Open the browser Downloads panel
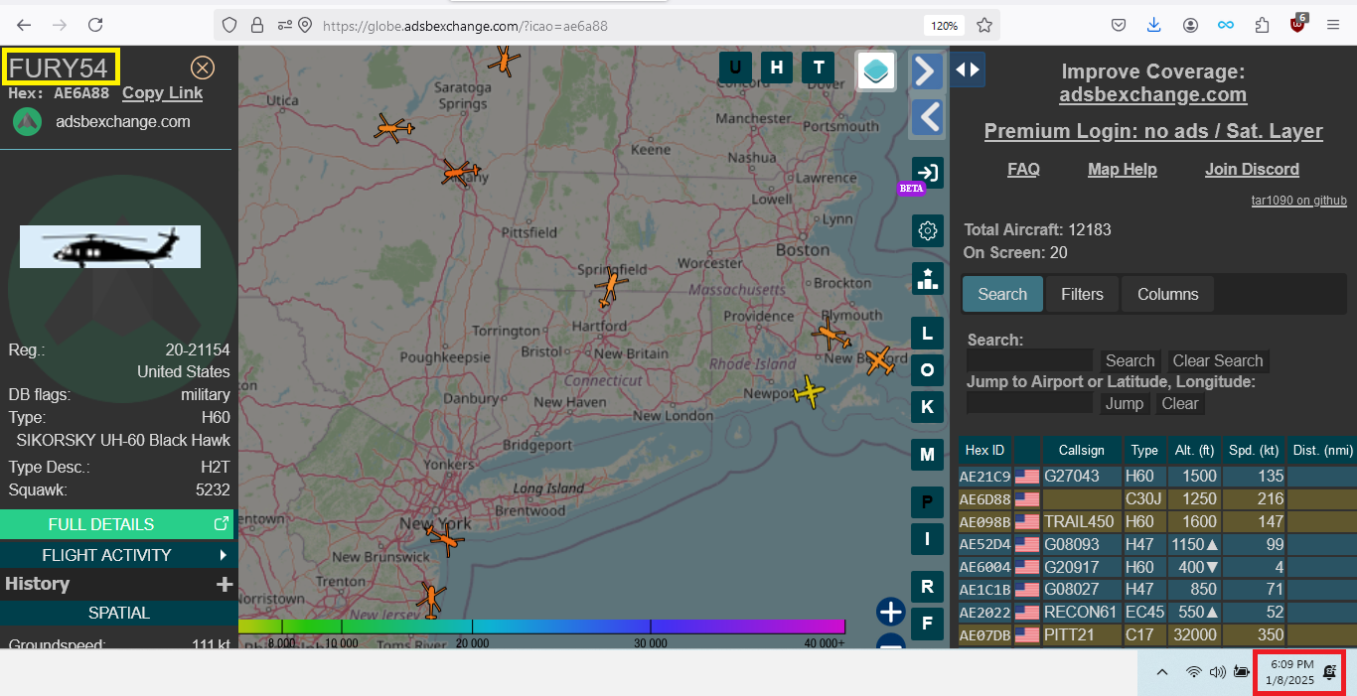The height and width of the screenshot is (696, 1357). [1153, 25]
